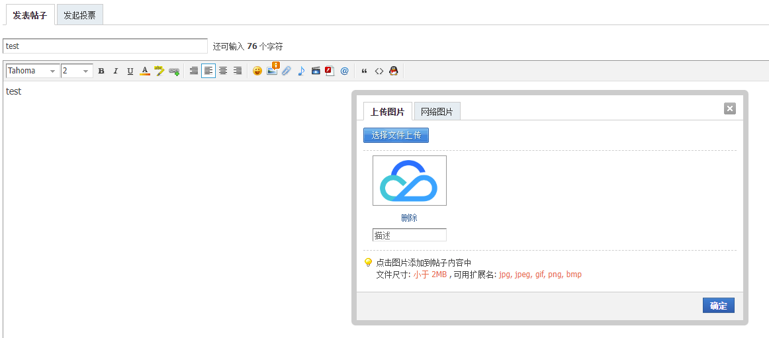Click the insert image toolbar icon
The height and width of the screenshot is (338, 769).
[272, 71]
